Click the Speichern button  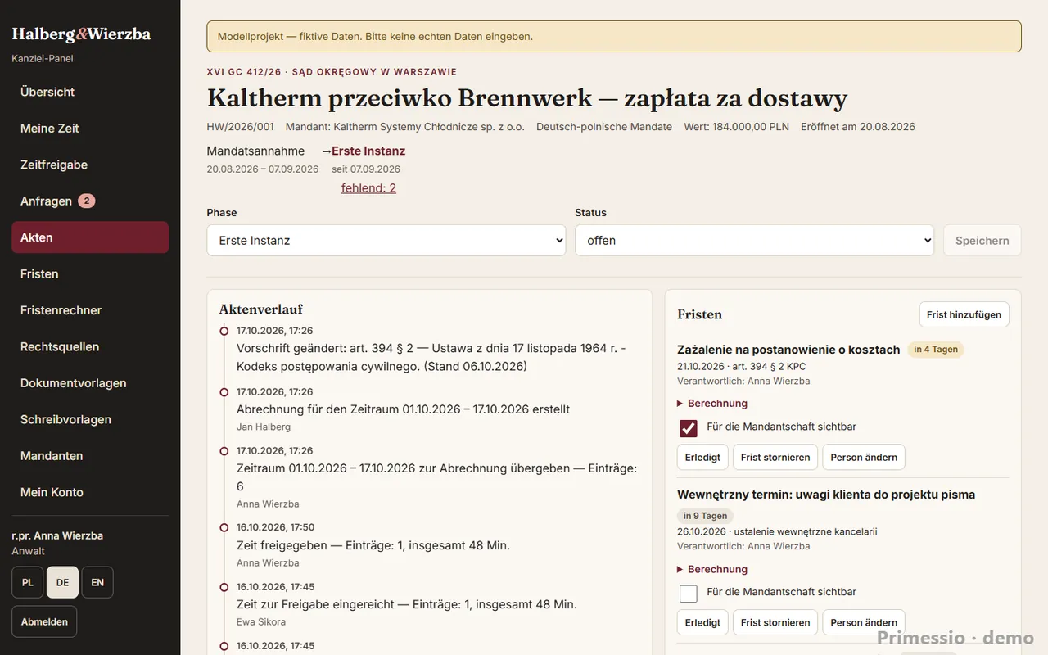point(982,241)
